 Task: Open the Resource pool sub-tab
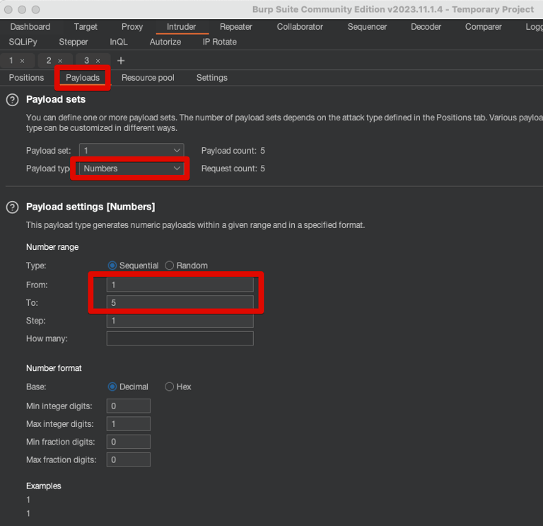pyautogui.click(x=148, y=78)
